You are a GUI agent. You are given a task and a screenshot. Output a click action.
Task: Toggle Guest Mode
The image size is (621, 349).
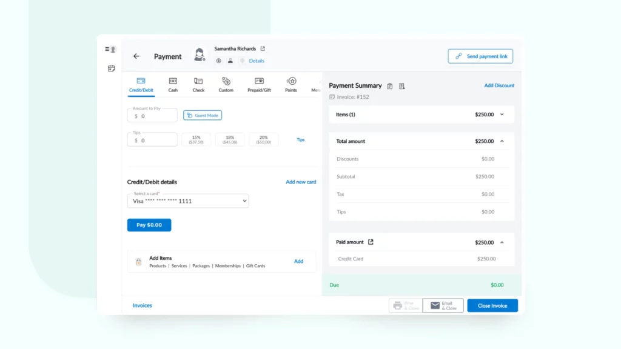tap(203, 115)
